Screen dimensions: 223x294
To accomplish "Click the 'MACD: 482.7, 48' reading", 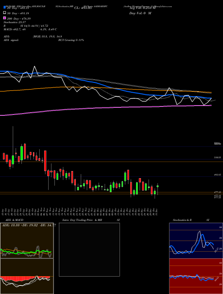I will click(14, 29).
